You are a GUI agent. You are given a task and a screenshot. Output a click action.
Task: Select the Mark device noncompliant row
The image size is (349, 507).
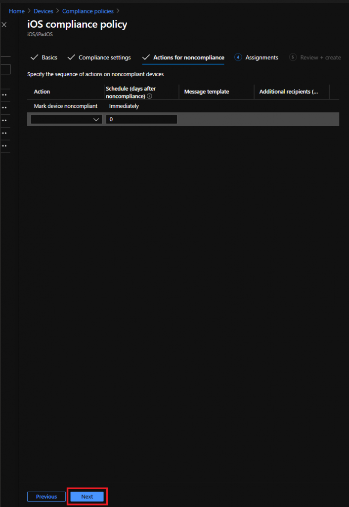[x=66, y=106]
